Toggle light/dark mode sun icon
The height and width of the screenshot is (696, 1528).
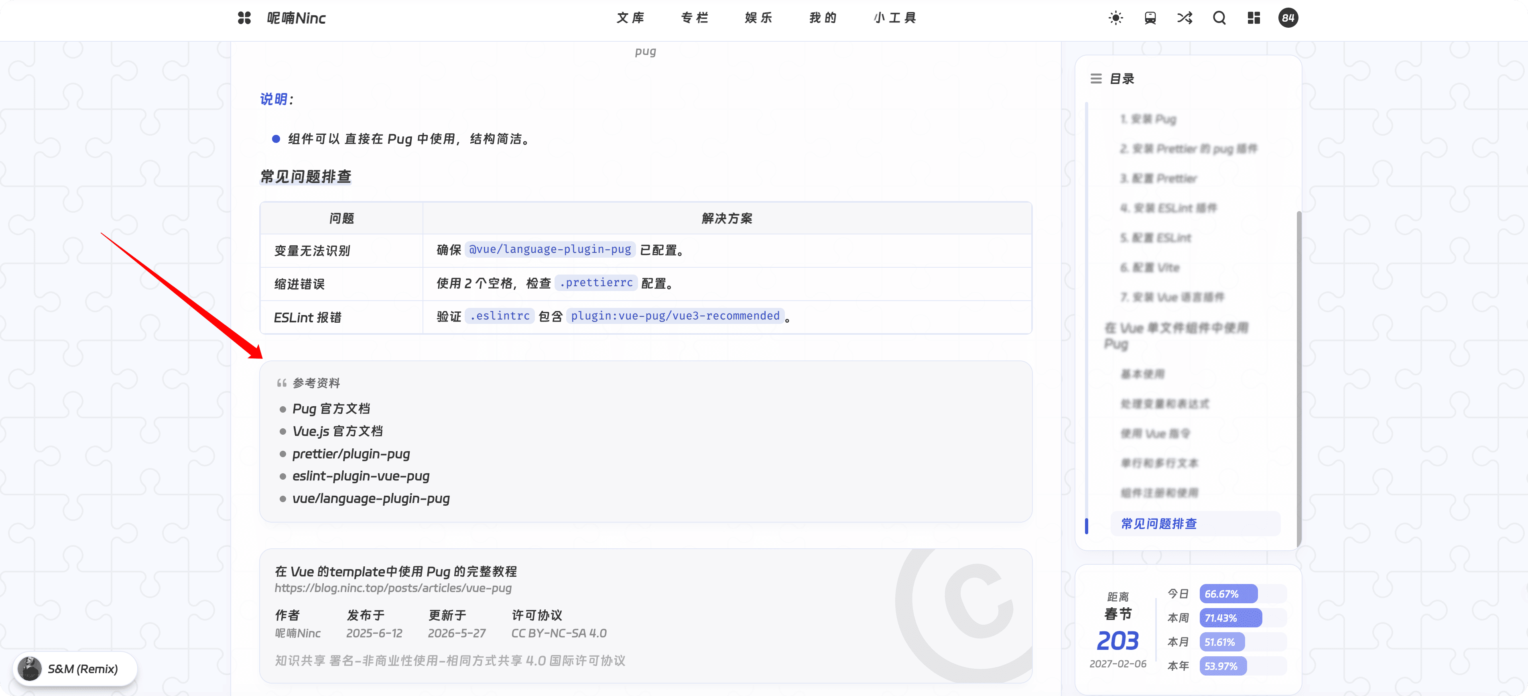1116,18
